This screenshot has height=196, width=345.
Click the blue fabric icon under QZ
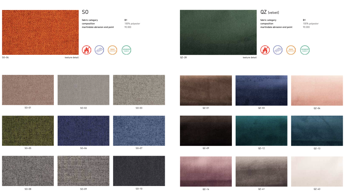pos(278,50)
